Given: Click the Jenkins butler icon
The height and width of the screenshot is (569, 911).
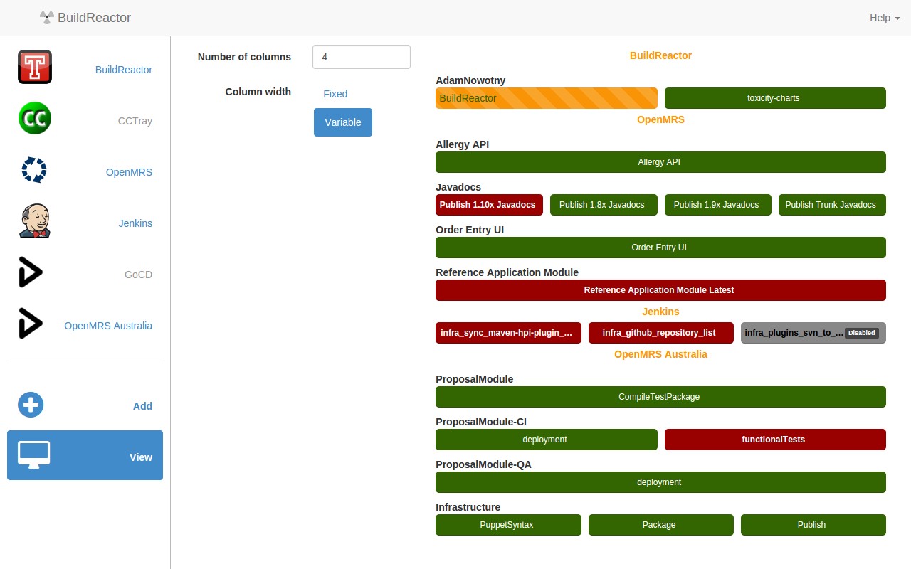Looking at the screenshot, I should (35, 221).
